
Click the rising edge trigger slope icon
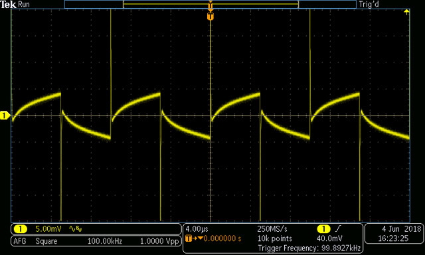[338, 229]
